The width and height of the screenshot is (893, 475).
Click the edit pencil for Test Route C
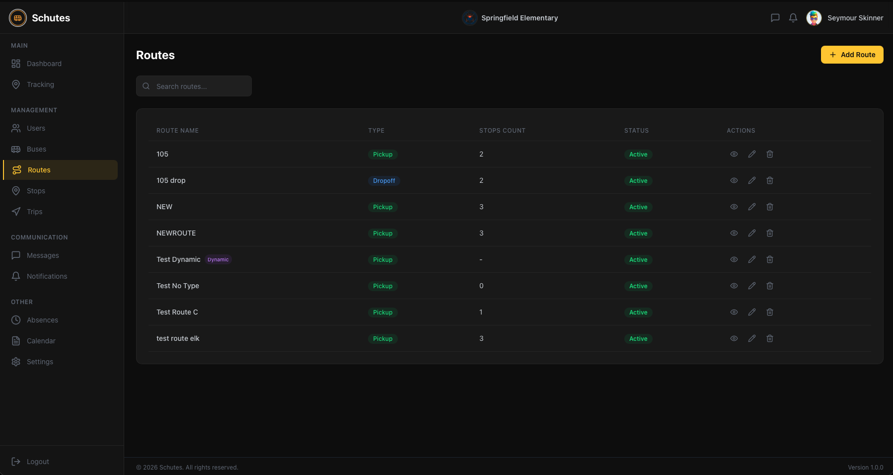point(751,312)
